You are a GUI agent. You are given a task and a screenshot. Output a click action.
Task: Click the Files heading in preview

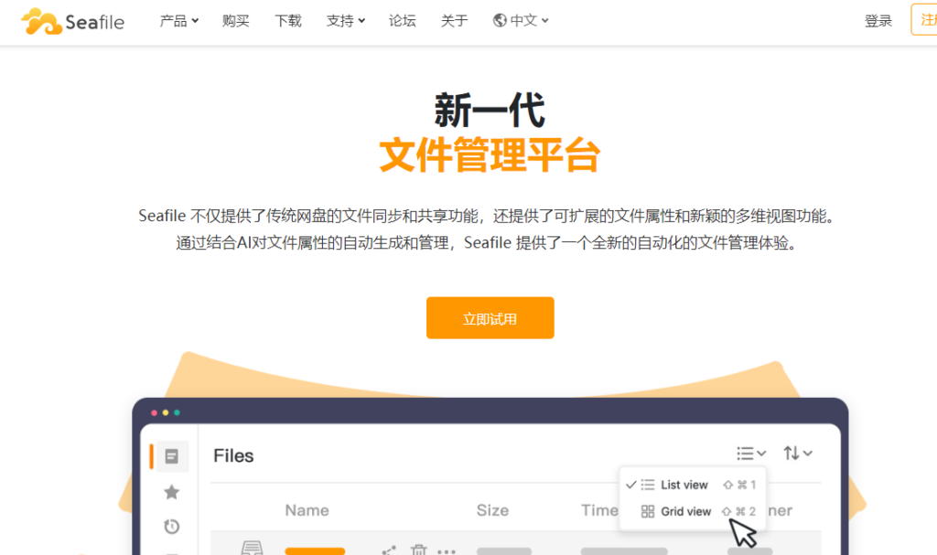tap(233, 456)
